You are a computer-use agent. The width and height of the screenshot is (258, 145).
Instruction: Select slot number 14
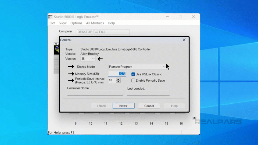tap(151, 124)
